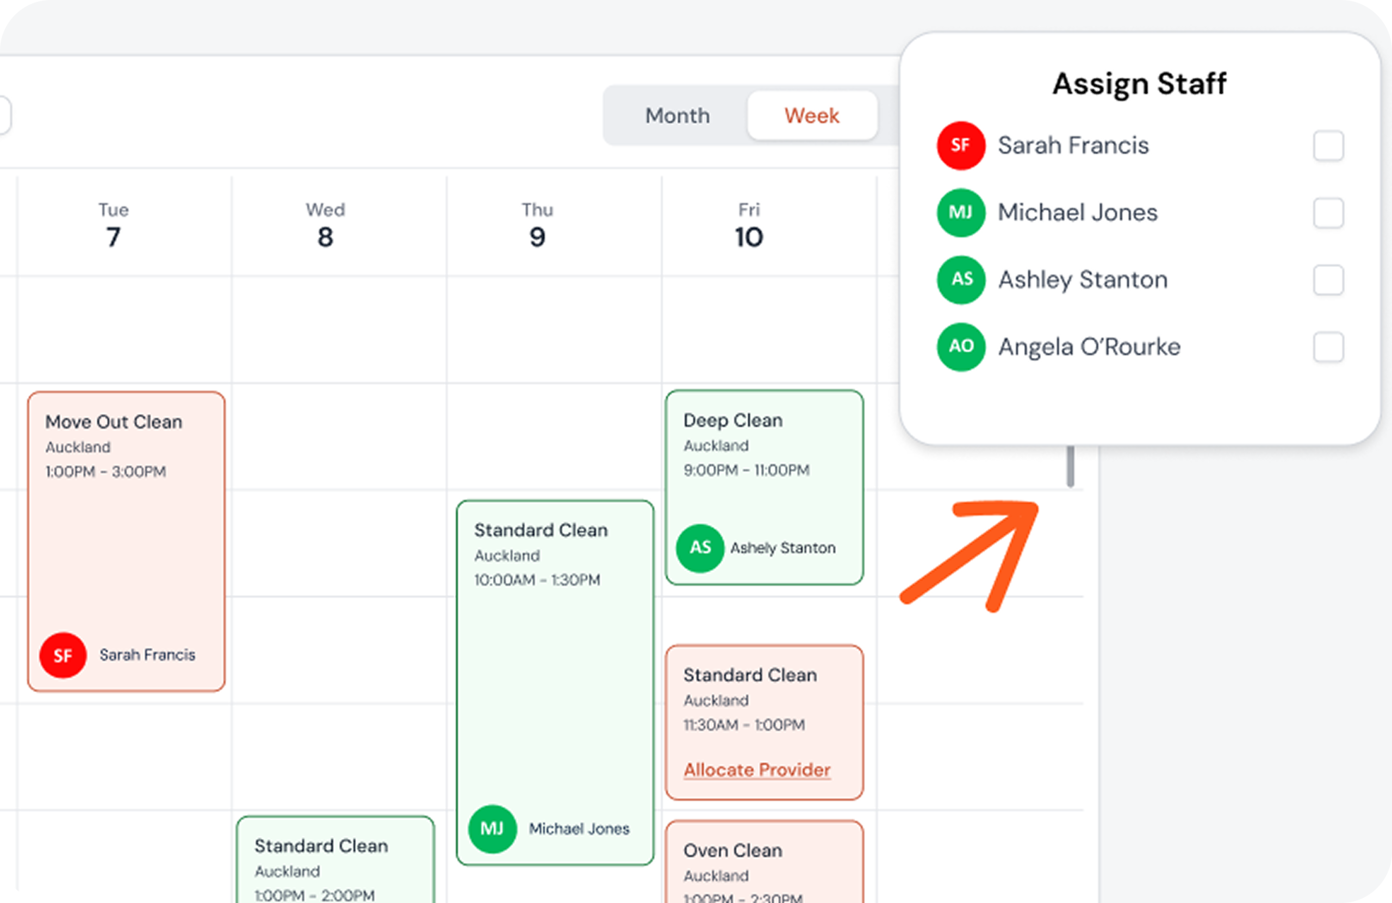Click MJ avatar on Thursday Standard Clean card
Screen dimensions: 1392x903
tap(492, 828)
